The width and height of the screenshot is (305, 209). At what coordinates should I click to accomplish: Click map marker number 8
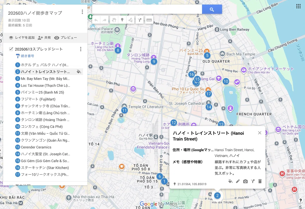point(118,50)
